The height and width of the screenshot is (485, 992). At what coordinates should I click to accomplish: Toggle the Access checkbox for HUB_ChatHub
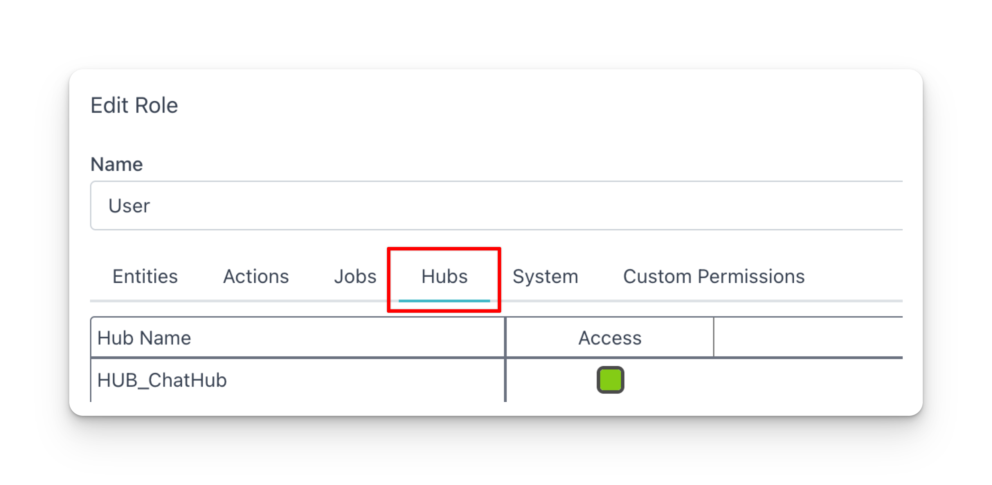(x=610, y=379)
